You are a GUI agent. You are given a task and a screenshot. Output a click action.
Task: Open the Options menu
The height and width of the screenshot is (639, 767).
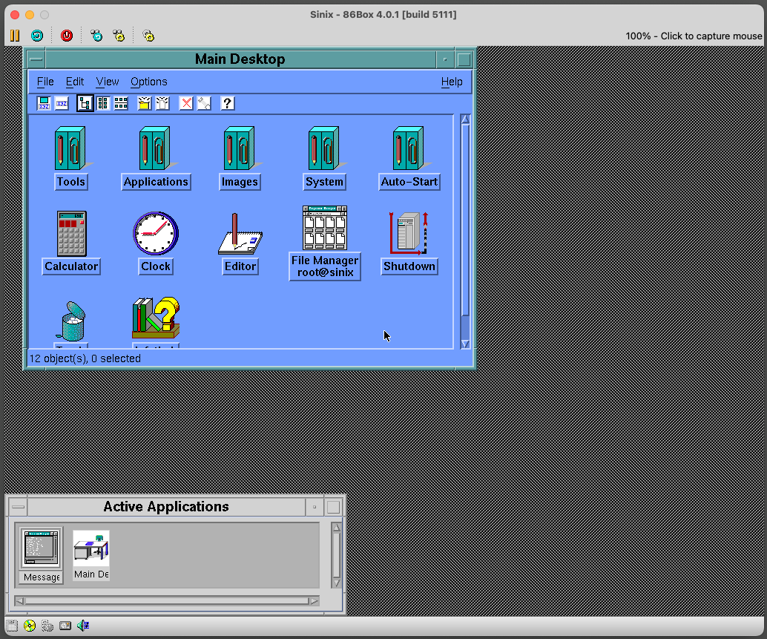(x=148, y=82)
